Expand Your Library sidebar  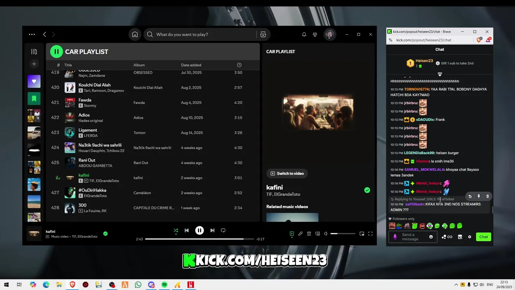pos(34,52)
